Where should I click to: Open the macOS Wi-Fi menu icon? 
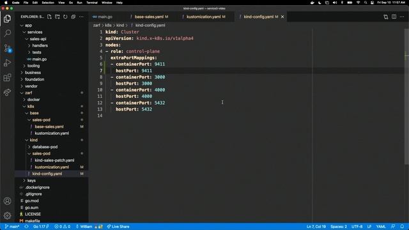pos(358,3)
